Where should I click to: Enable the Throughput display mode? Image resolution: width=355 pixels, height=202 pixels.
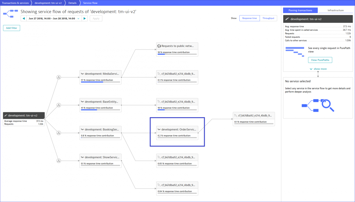click(x=268, y=18)
